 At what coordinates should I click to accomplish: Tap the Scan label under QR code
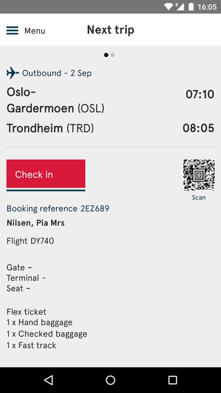[199, 197]
